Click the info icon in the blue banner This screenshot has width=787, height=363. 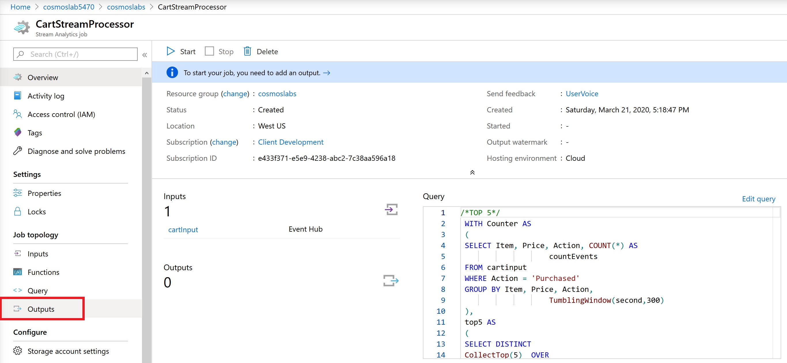point(172,73)
